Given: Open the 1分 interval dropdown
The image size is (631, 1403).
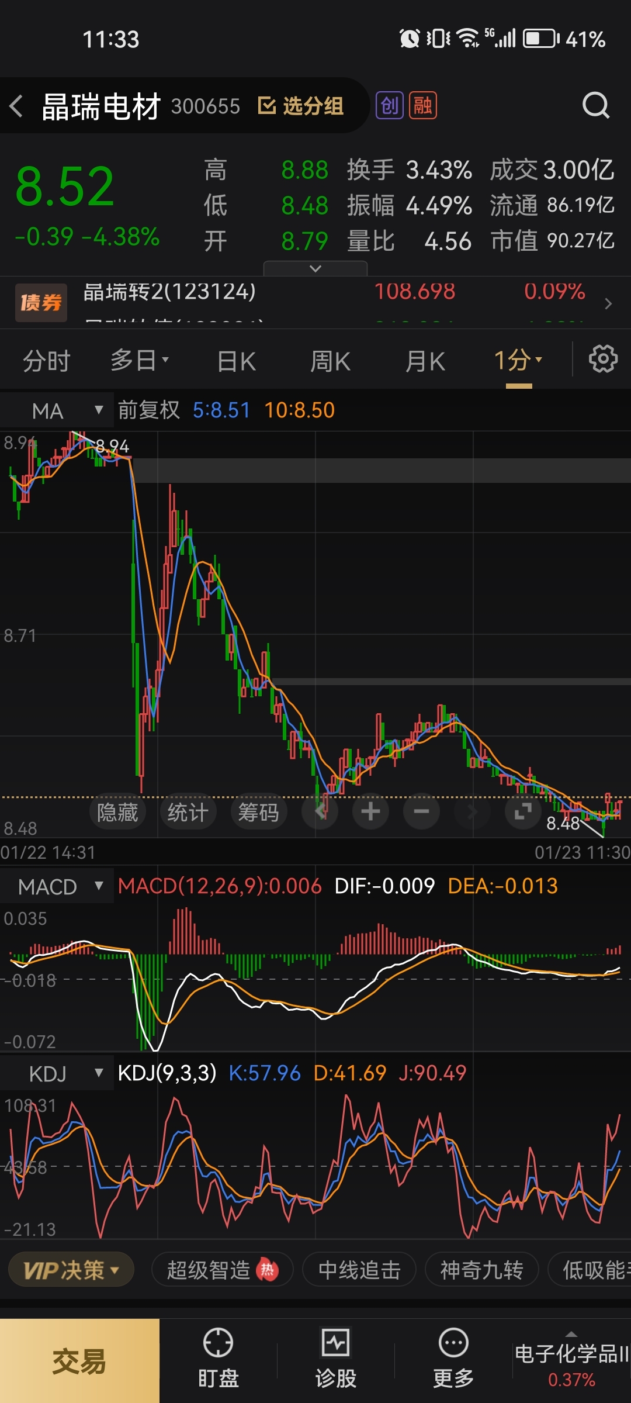Looking at the screenshot, I should click(x=519, y=360).
